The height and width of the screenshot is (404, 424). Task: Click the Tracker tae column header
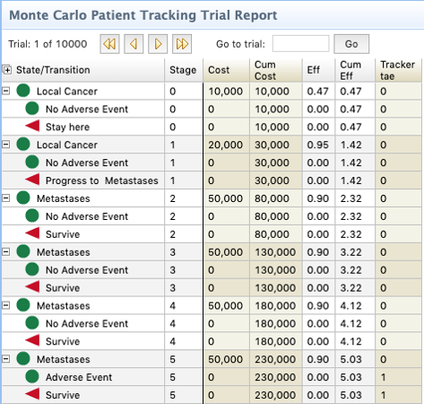[398, 70]
